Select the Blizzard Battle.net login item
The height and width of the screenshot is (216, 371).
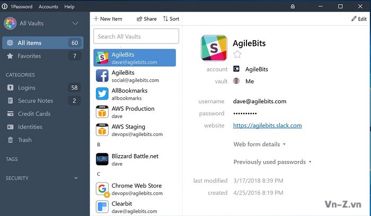135,160
